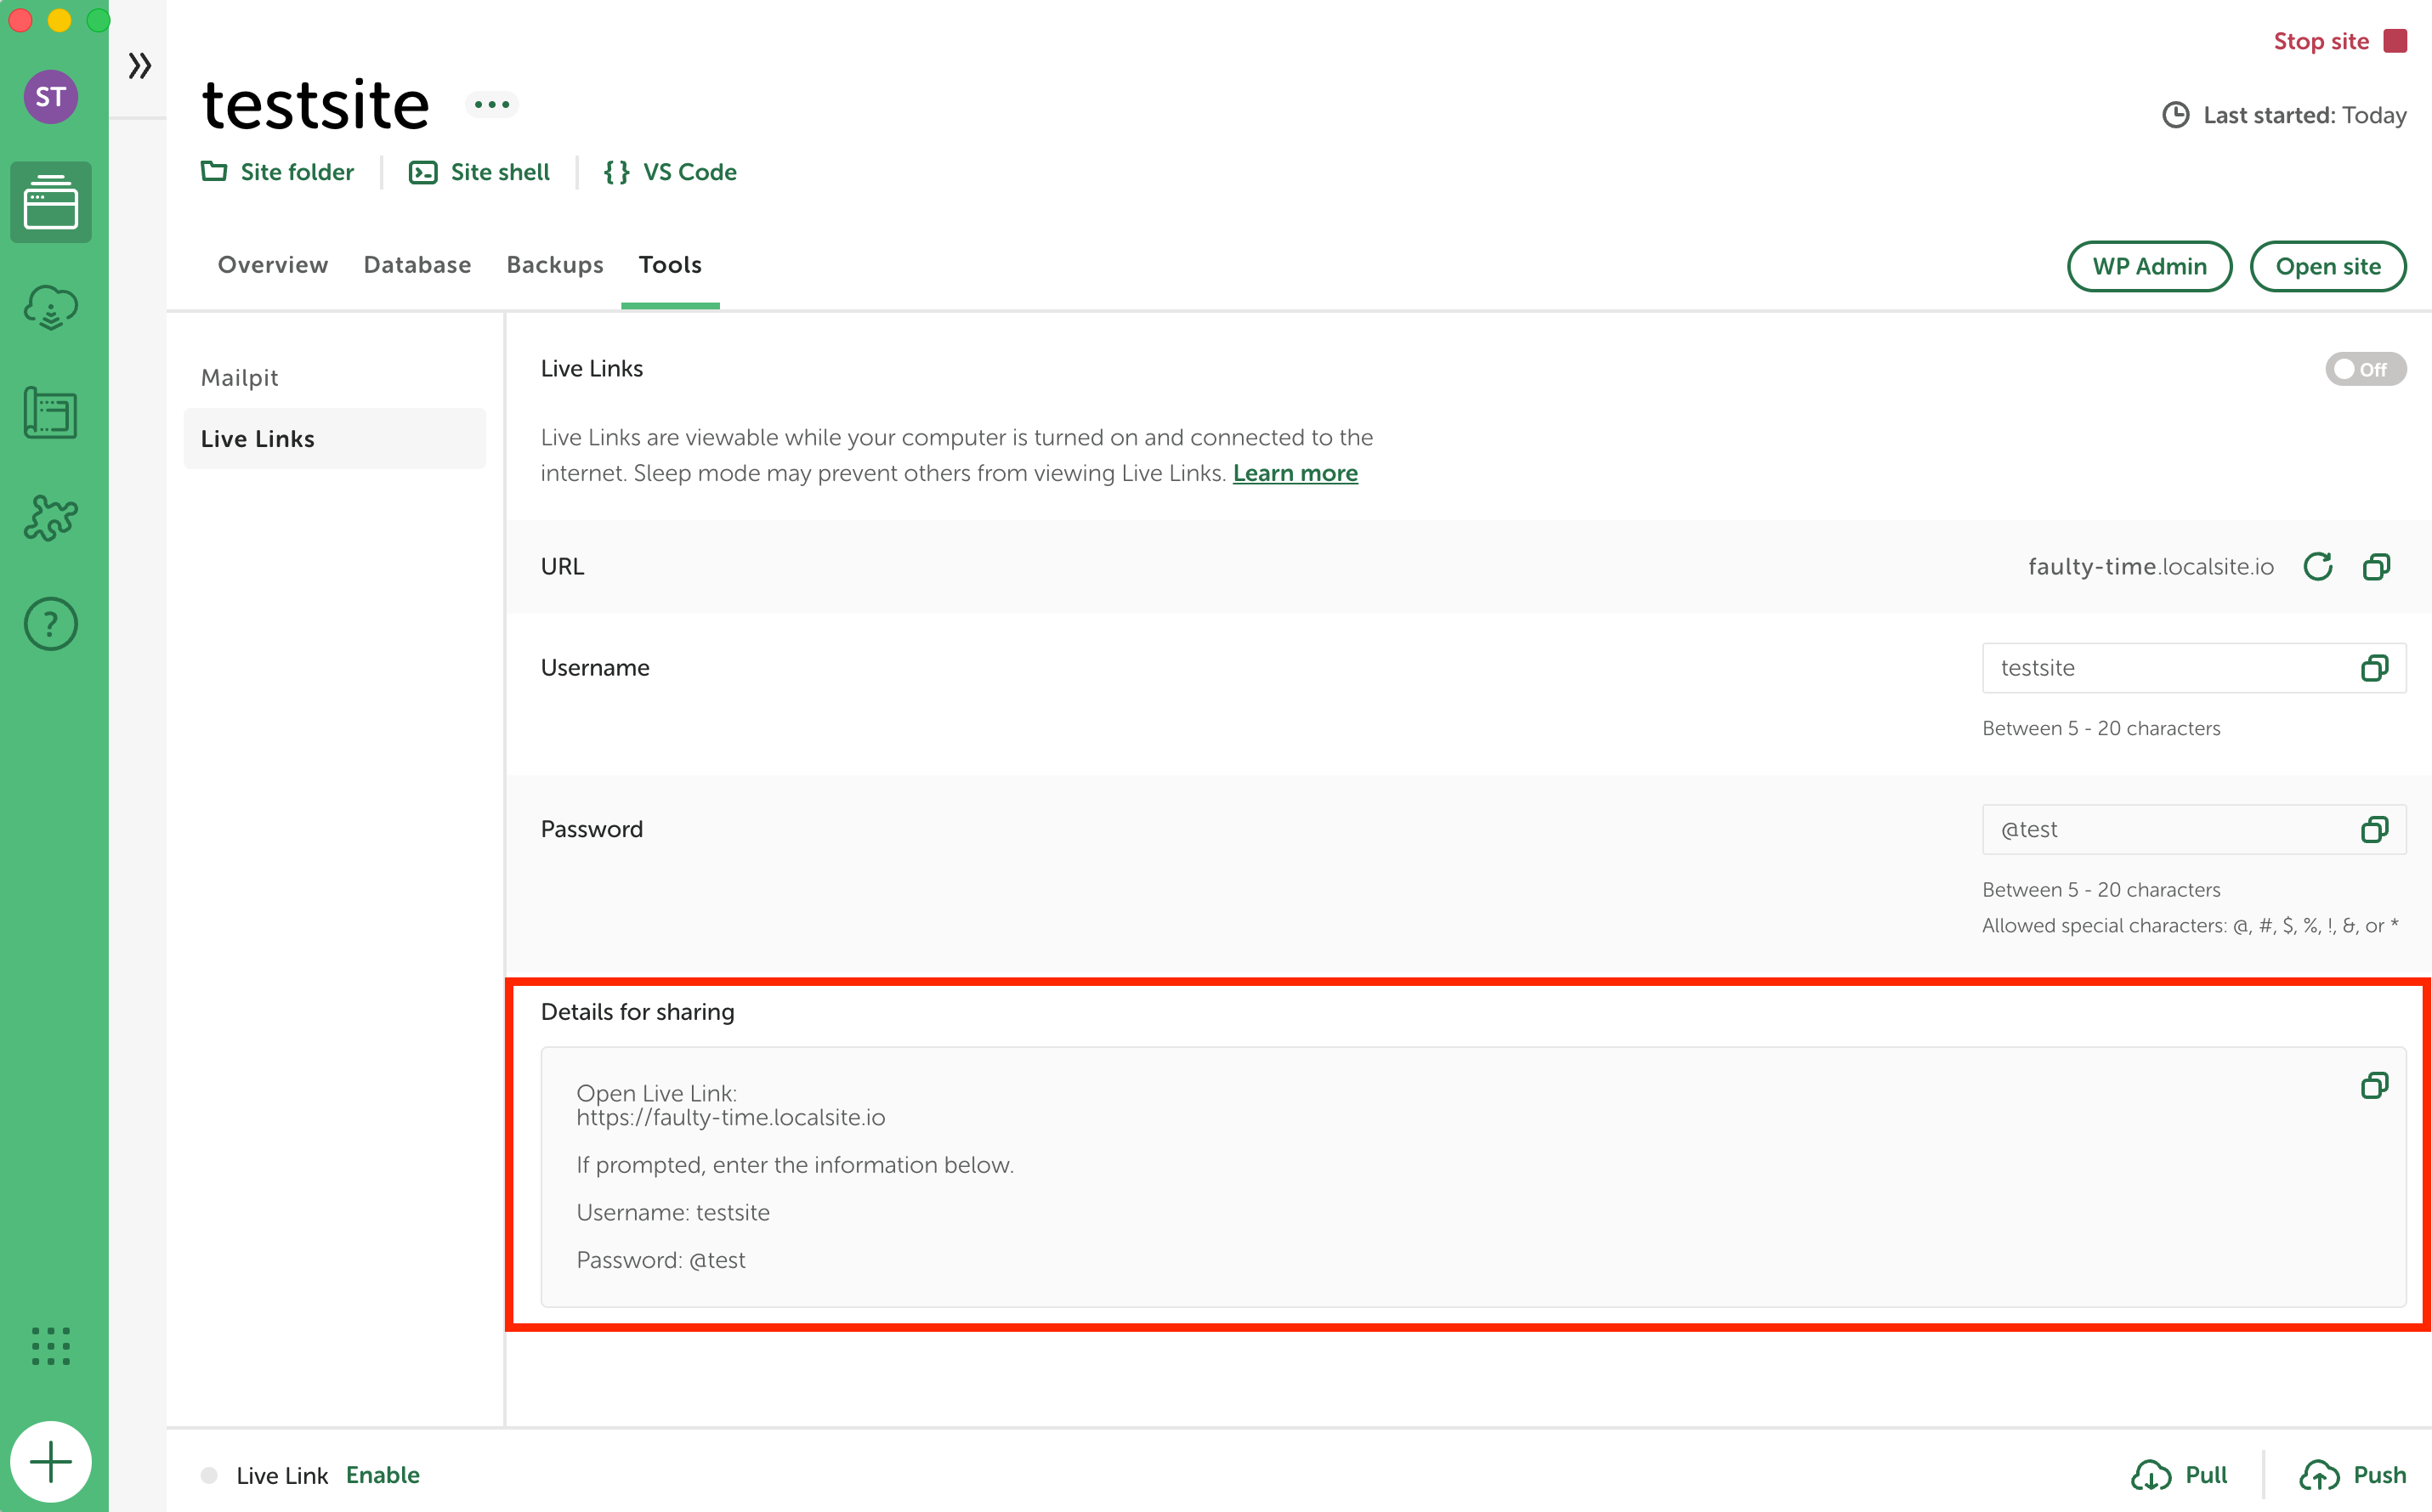Open Local Sites sidebar icon
Screen dimensions: 2432x1512
[x=51, y=202]
